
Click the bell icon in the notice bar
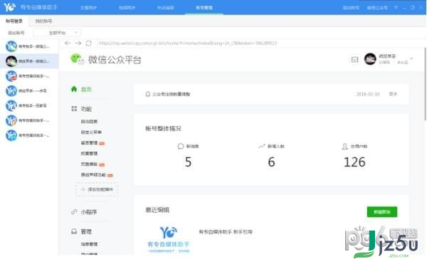(147, 94)
